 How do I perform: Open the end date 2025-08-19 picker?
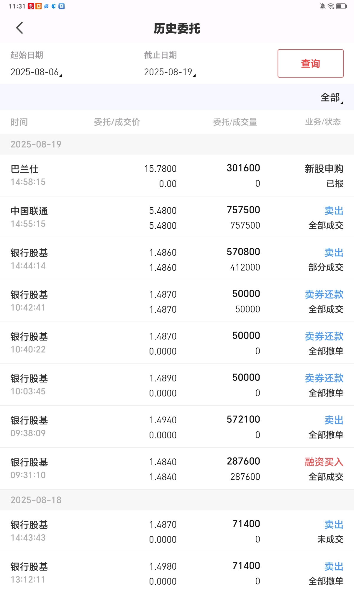pyautogui.click(x=170, y=72)
